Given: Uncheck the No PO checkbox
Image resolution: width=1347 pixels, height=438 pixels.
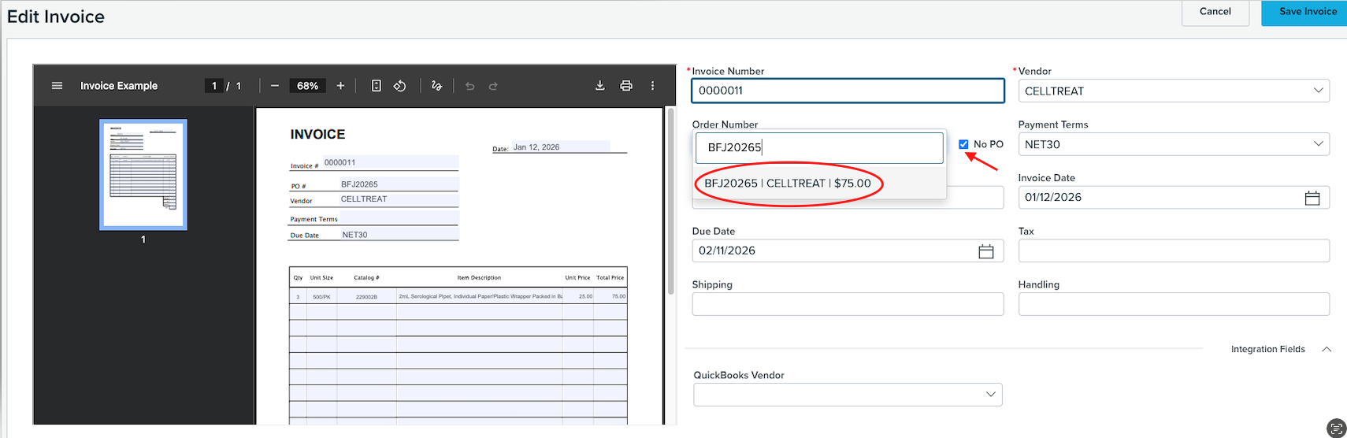Looking at the screenshot, I should coord(963,144).
